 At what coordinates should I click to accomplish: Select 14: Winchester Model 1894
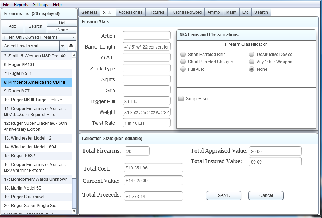37,147
